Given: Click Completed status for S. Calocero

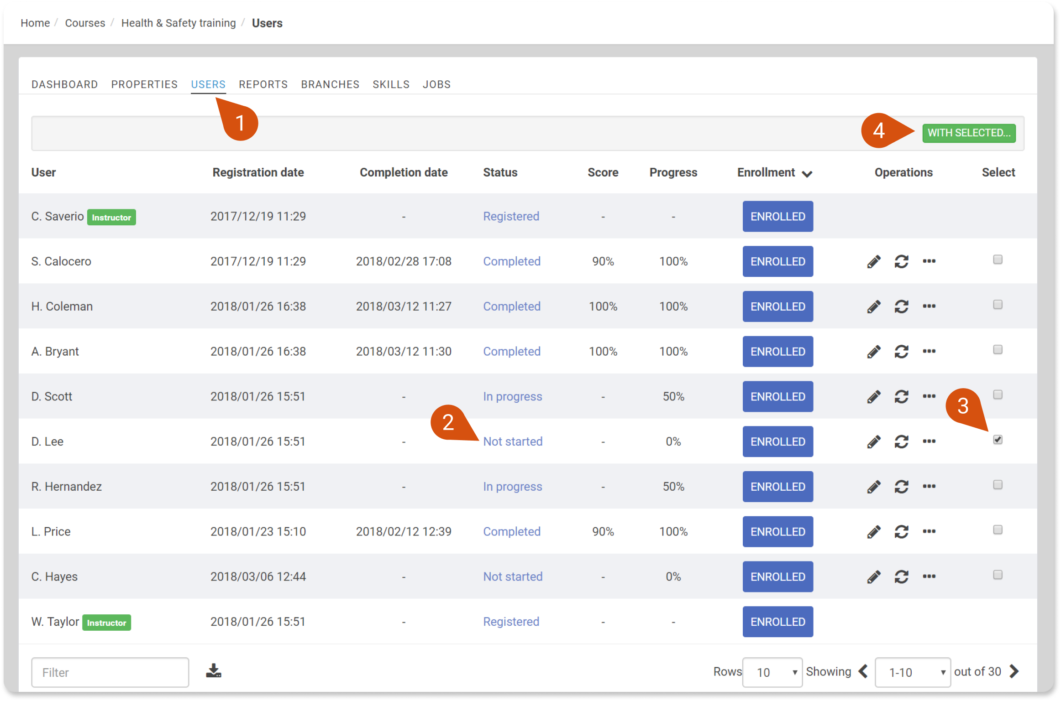Looking at the screenshot, I should [512, 261].
